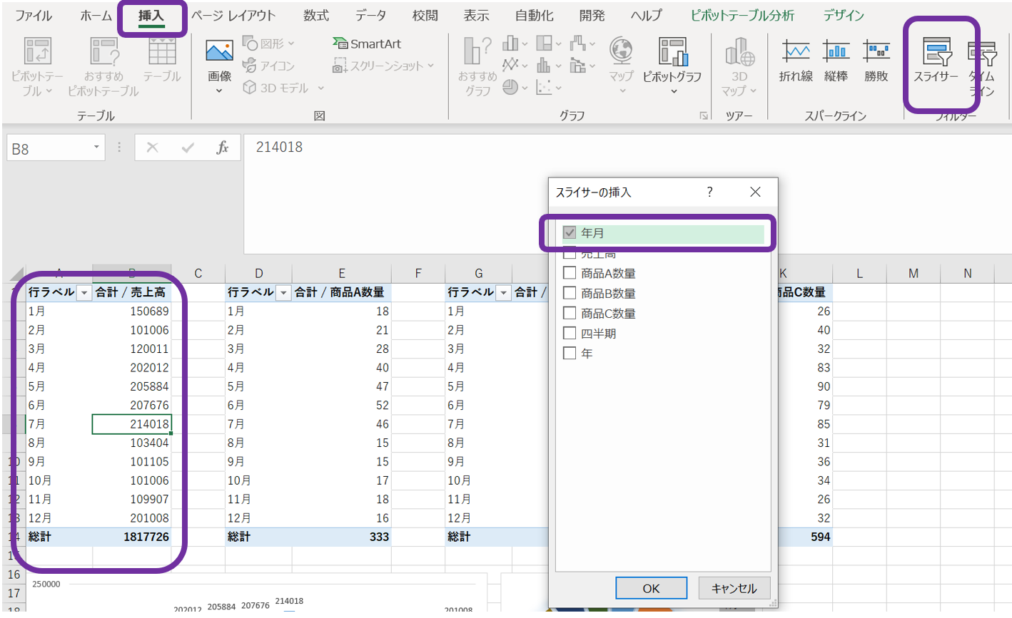Image resolution: width=1012 pixels, height=618 pixels.
Task: Switch to the ページ レイアウト tab
Action: click(233, 15)
